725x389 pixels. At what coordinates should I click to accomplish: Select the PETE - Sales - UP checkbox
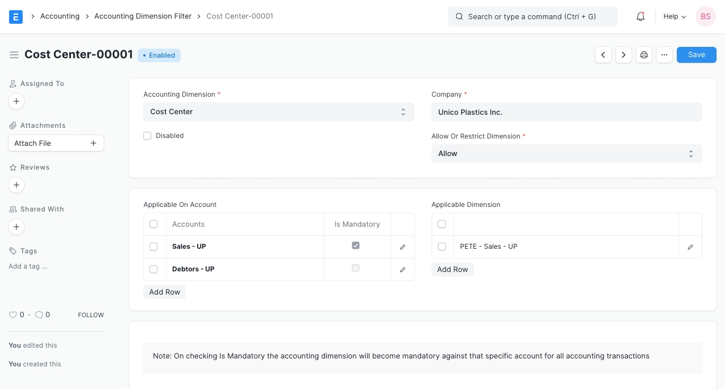tap(442, 247)
